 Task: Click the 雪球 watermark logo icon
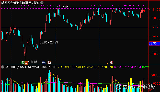(118, 87)
